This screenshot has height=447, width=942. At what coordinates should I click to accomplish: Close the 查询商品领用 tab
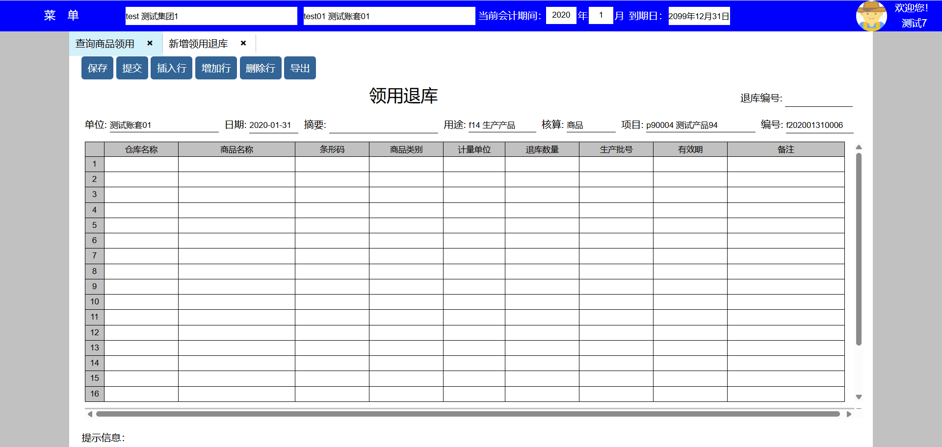coord(150,43)
